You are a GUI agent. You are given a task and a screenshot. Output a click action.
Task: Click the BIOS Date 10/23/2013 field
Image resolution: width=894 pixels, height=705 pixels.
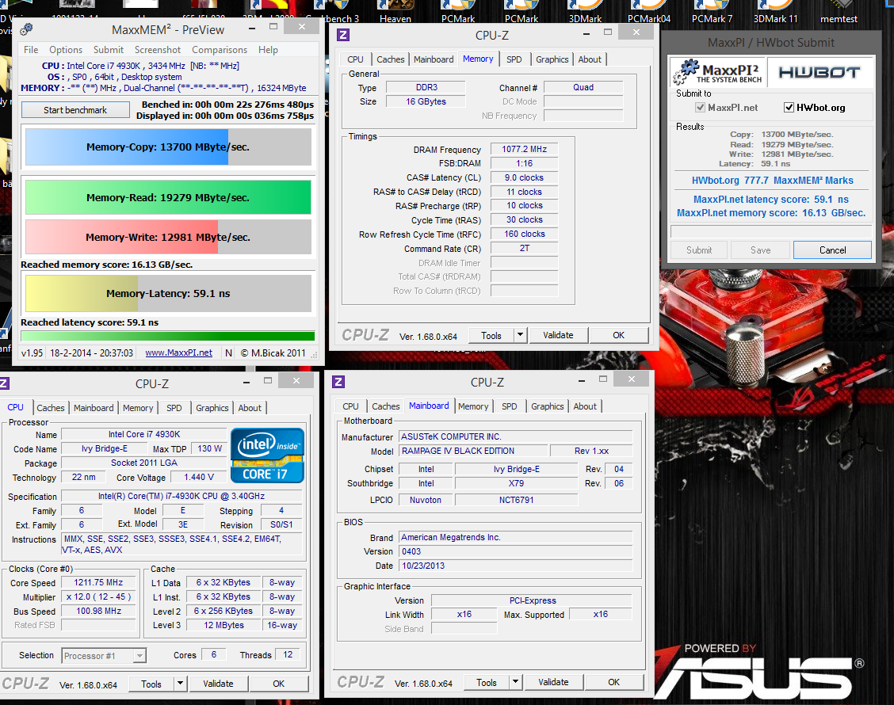coord(515,566)
